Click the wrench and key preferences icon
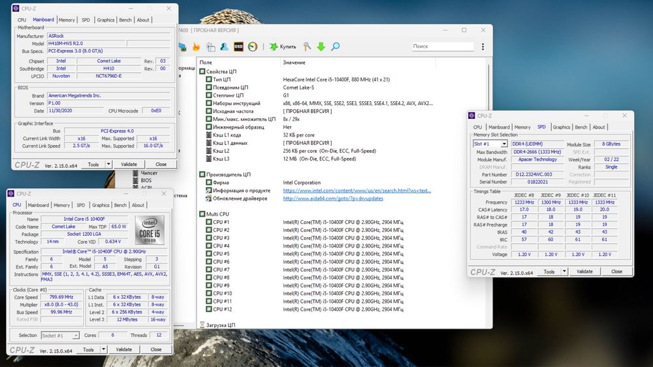The height and width of the screenshot is (367, 653). click(x=306, y=47)
